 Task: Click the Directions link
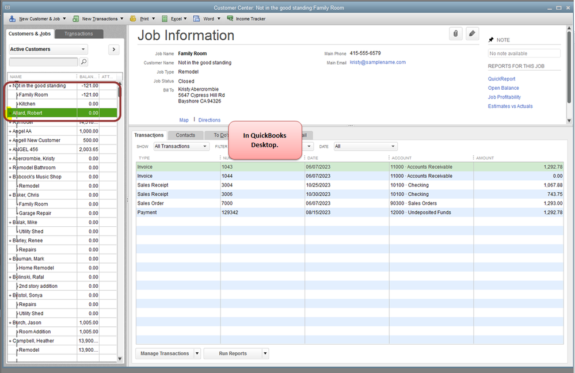click(x=210, y=120)
